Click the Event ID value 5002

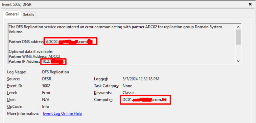(x=46, y=86)
